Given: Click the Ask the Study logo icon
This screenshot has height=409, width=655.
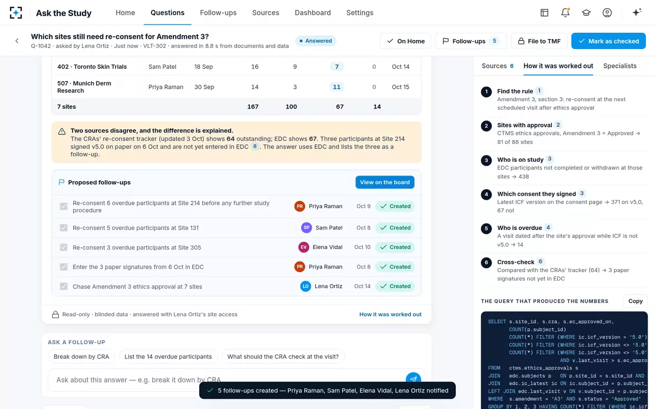Looking at the screenshot, I should click(16, 13).
